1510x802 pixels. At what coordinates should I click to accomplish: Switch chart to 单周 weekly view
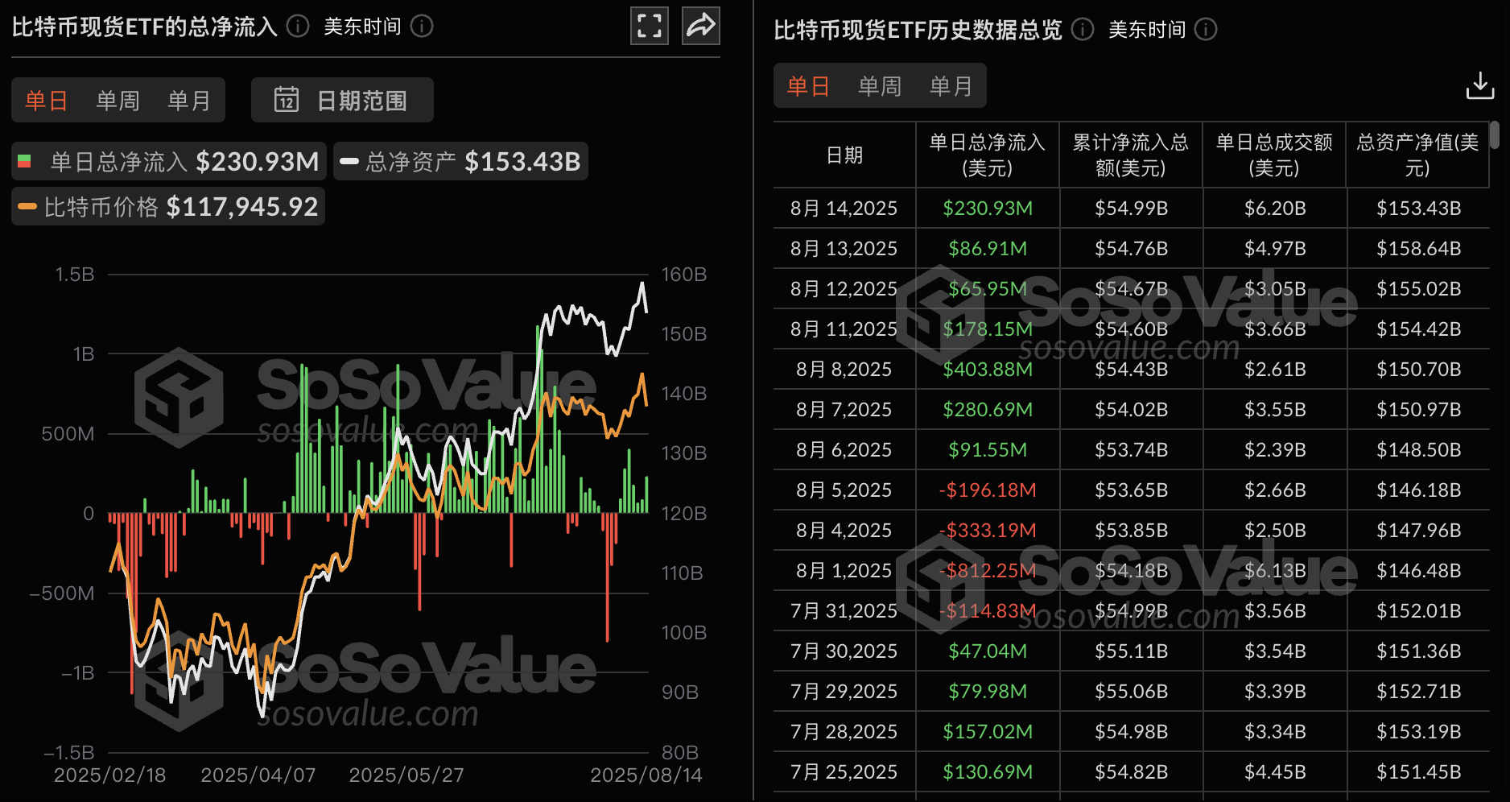118,99
